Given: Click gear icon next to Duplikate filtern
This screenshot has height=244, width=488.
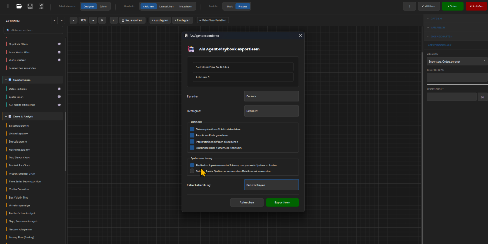Looking at the screenshot, I should click(x=59, y=44).
